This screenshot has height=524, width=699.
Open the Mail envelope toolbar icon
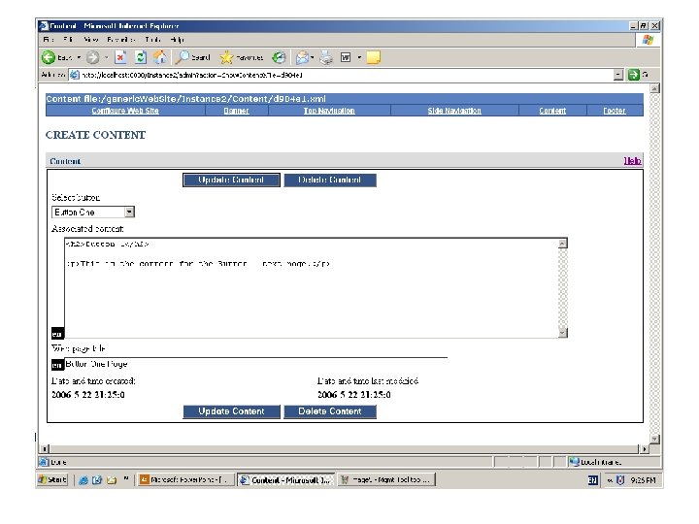click(x=302, y=57)
